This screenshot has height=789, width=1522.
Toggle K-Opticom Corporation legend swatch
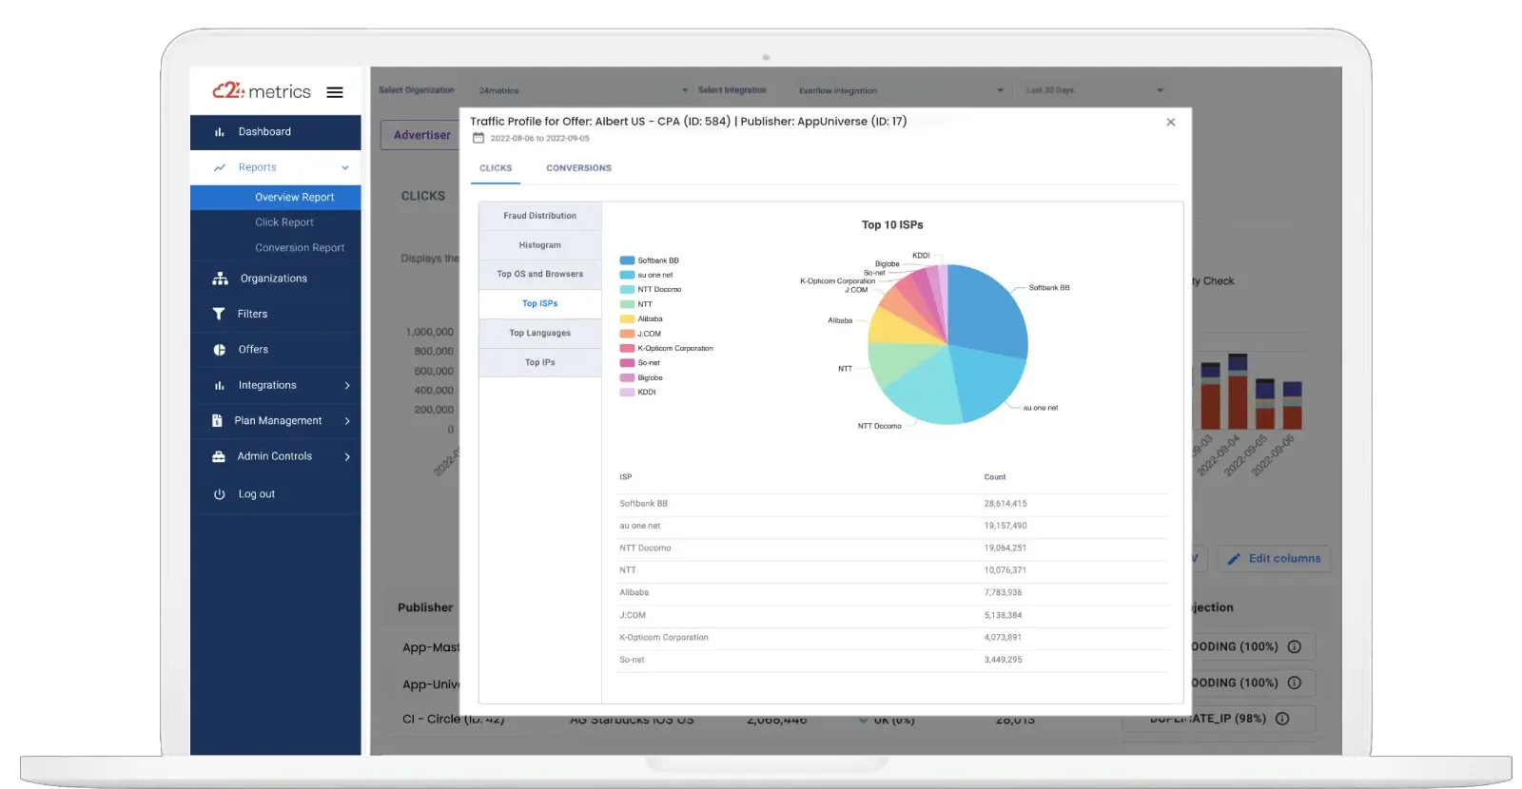(x=627, y=349)
